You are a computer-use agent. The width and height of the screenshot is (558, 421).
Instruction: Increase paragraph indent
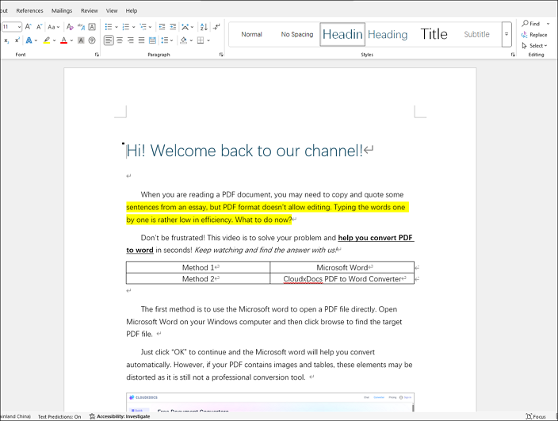pos(173,27)
